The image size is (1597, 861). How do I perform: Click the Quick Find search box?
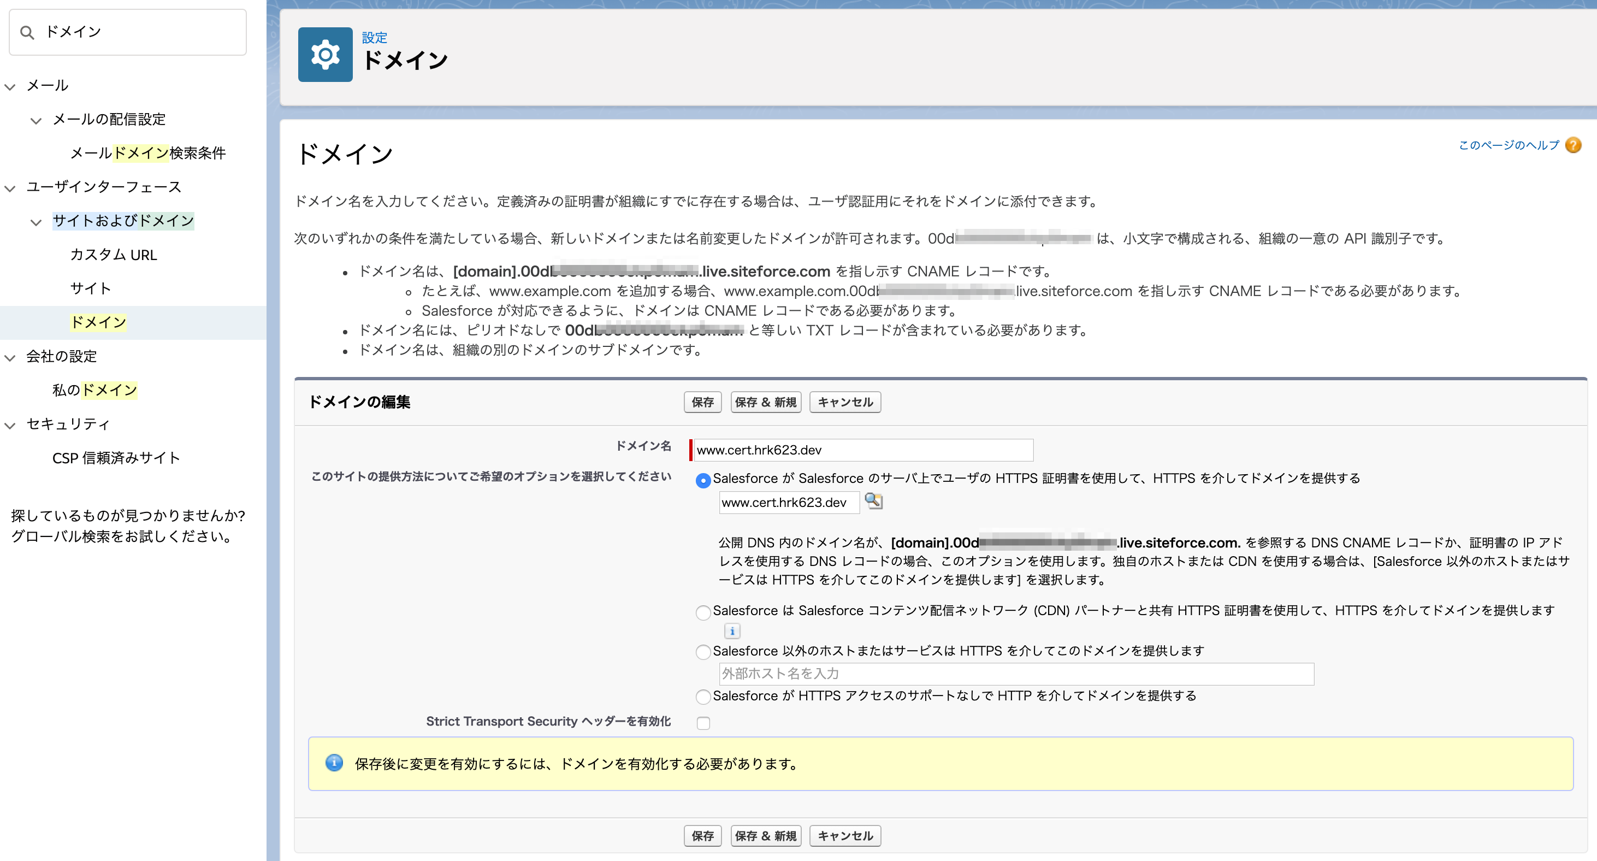pyautogui.click(x=128, y=32)
